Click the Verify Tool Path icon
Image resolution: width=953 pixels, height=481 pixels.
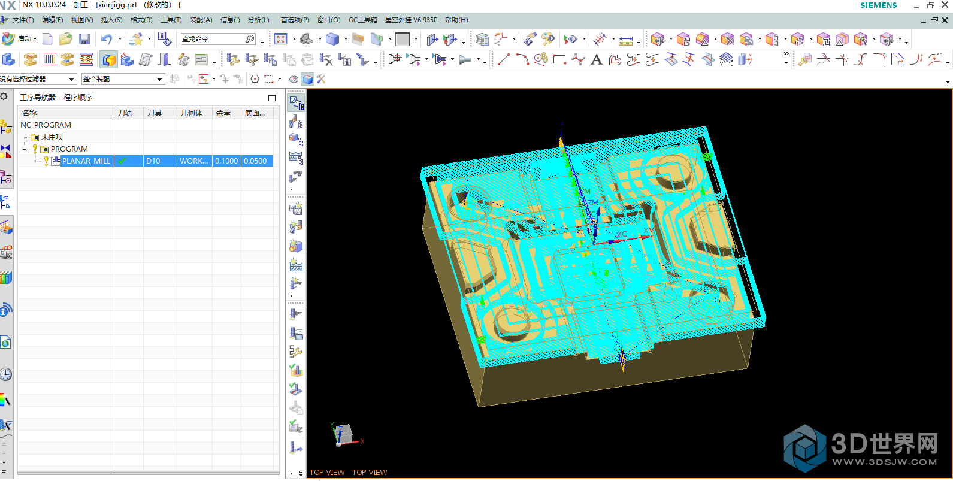[296, 371]
